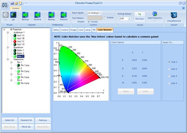Select the red Aud 1-C status icon

pos(15,41)
